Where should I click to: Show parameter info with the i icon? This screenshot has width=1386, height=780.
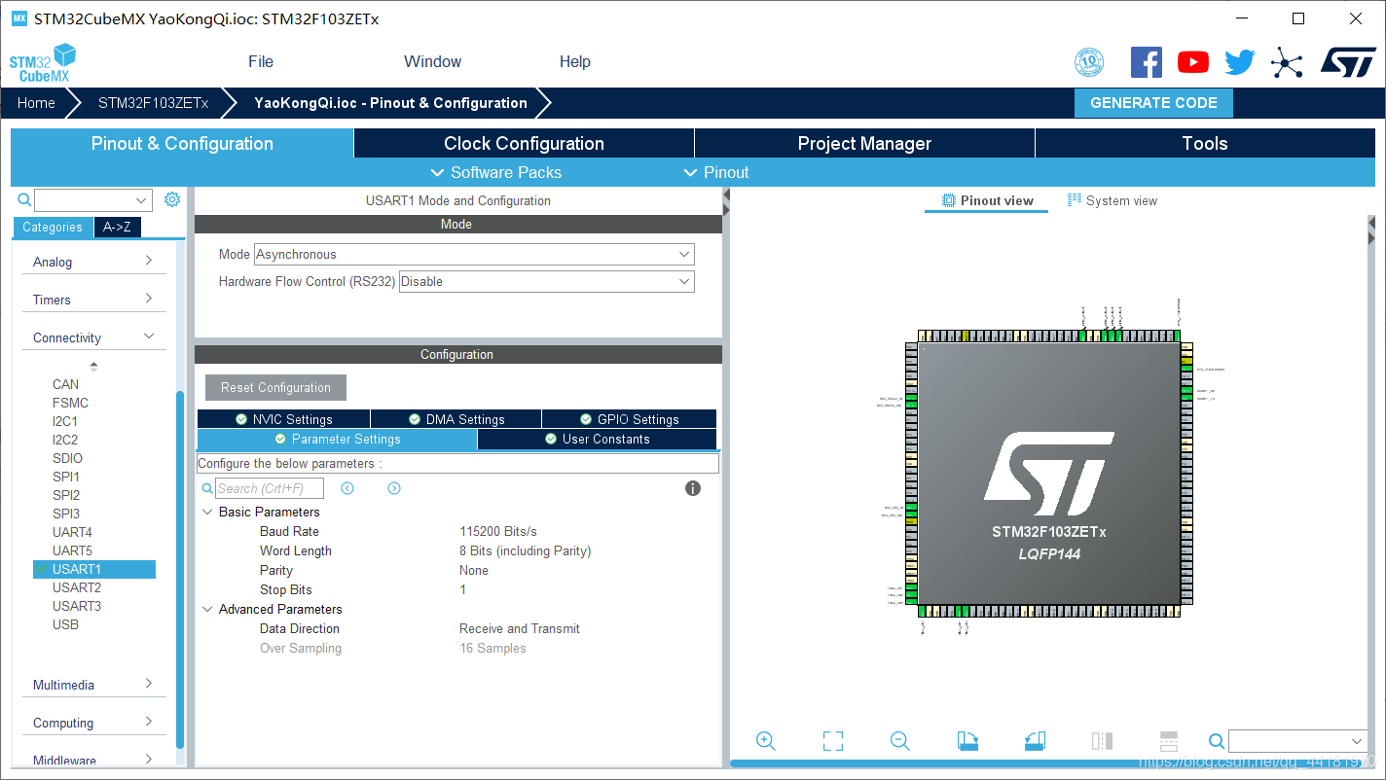(693, 488)
